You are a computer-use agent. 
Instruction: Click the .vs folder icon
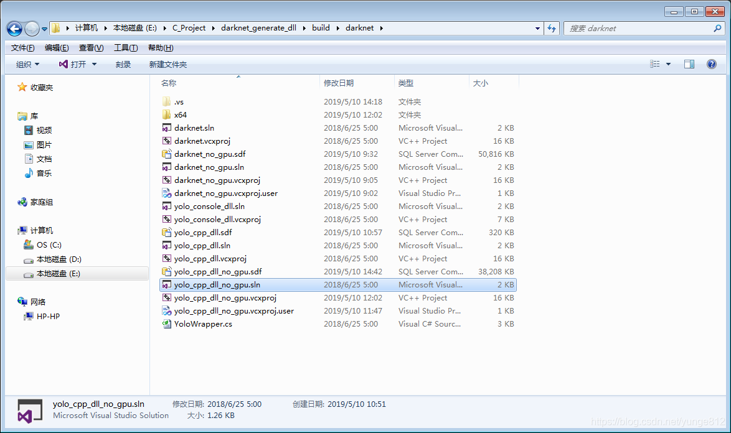tap(166, 101)
